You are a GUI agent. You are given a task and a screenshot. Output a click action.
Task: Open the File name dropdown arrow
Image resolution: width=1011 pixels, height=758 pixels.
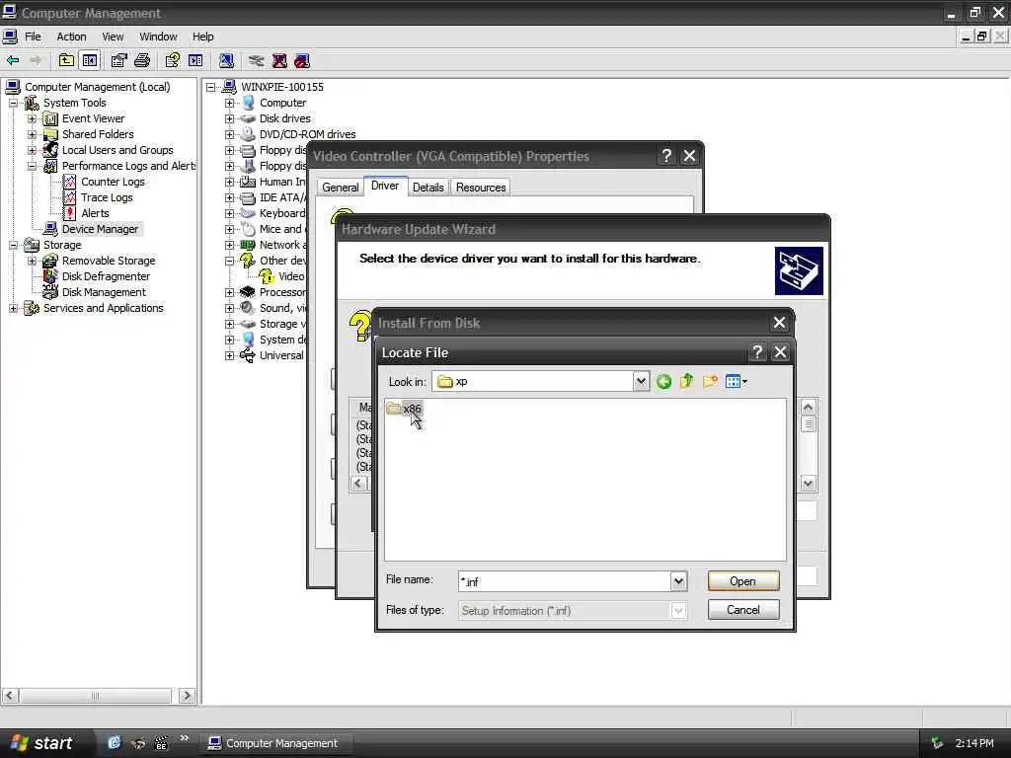click(678, 581)
